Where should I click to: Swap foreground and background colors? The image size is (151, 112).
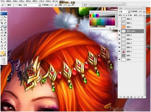tap(5, 52)
